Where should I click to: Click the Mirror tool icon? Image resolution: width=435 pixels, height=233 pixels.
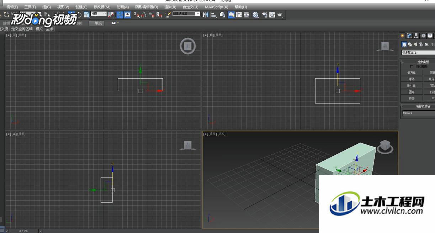click(x=205, y=15)
